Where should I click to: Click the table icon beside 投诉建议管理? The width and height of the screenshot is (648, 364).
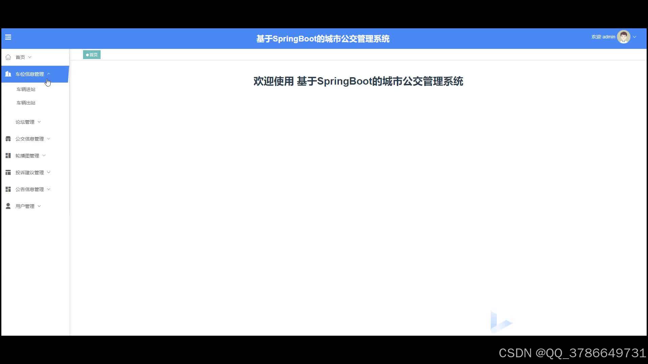point(8,173)
